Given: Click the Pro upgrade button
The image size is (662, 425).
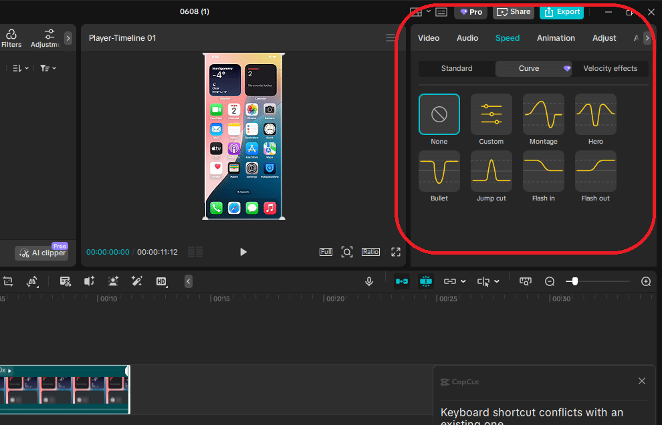Looking at the screenshot, I should click(471, 12).
